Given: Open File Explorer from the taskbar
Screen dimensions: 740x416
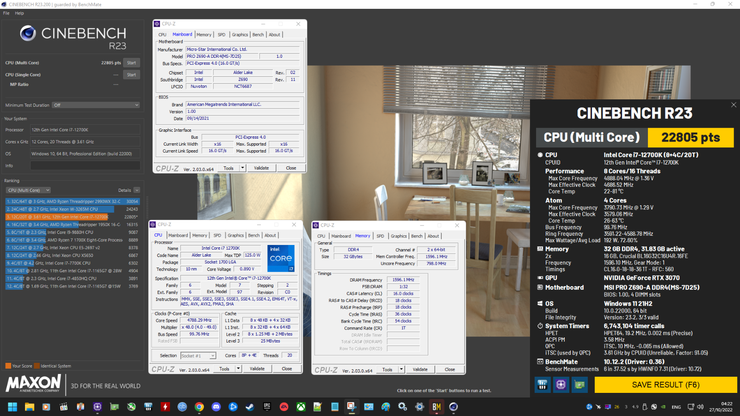Looking at the screenshot, I should tap(30, 407).
